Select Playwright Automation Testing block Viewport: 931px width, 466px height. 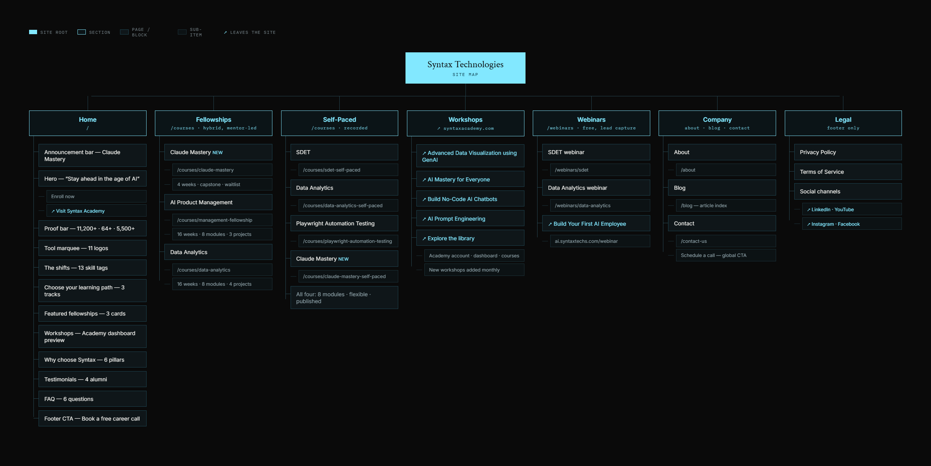point(344,223)
